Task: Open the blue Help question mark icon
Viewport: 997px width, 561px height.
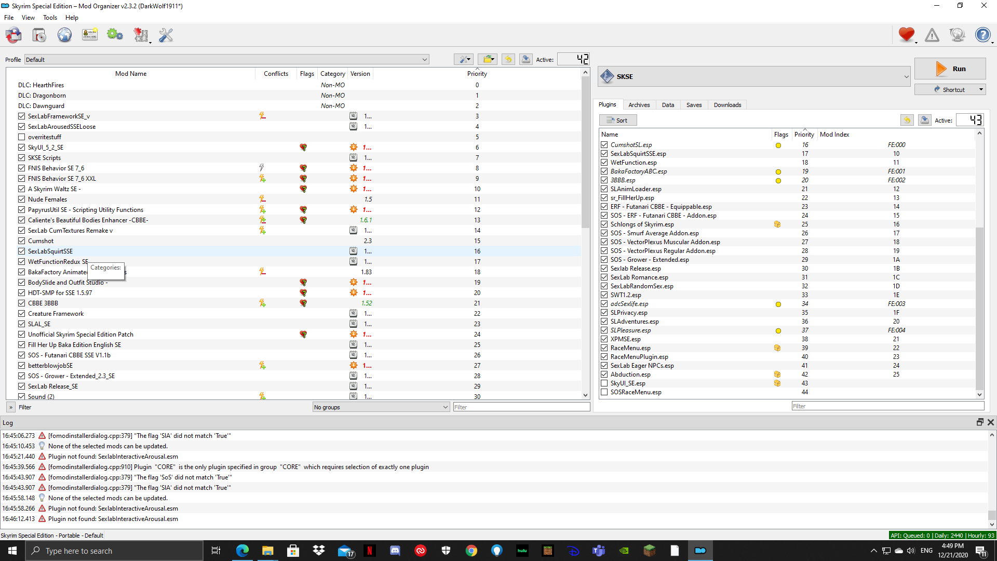Action: coord(982,35)
